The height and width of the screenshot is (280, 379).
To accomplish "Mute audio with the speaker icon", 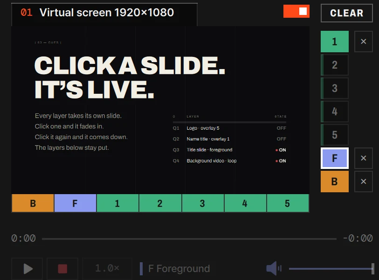I will (274, 268).
